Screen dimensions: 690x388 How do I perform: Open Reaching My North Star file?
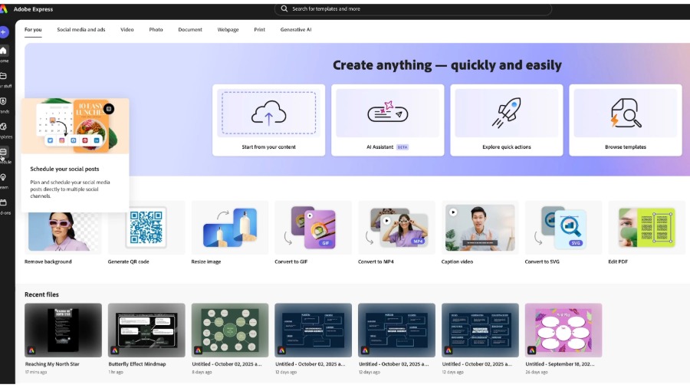coord(63,330)
